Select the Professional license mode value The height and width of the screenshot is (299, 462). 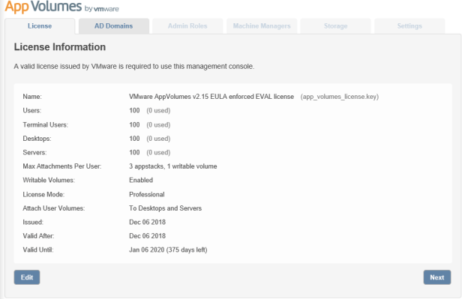[x=147, y=195]
